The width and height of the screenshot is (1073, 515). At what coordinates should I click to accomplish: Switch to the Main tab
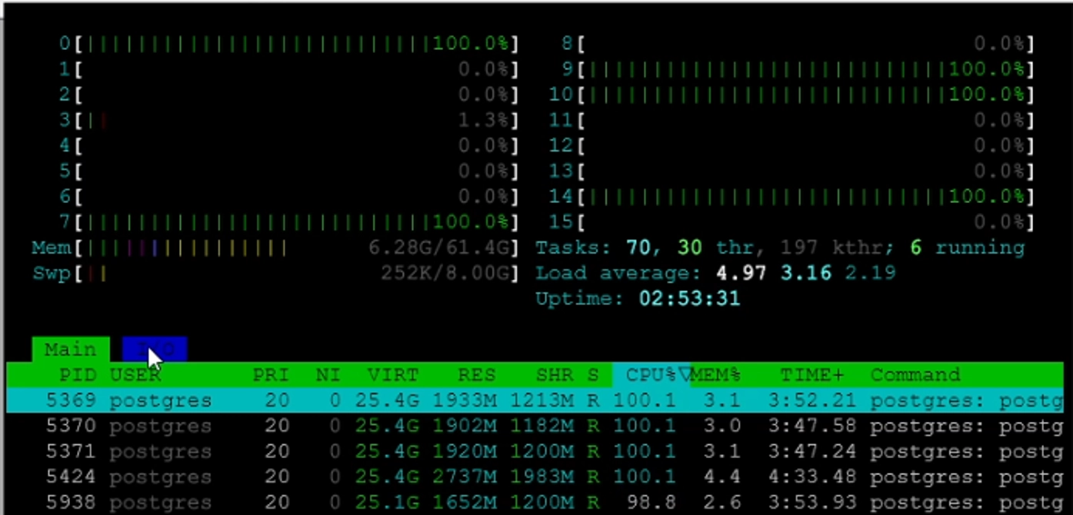click(x=70, y=350)
